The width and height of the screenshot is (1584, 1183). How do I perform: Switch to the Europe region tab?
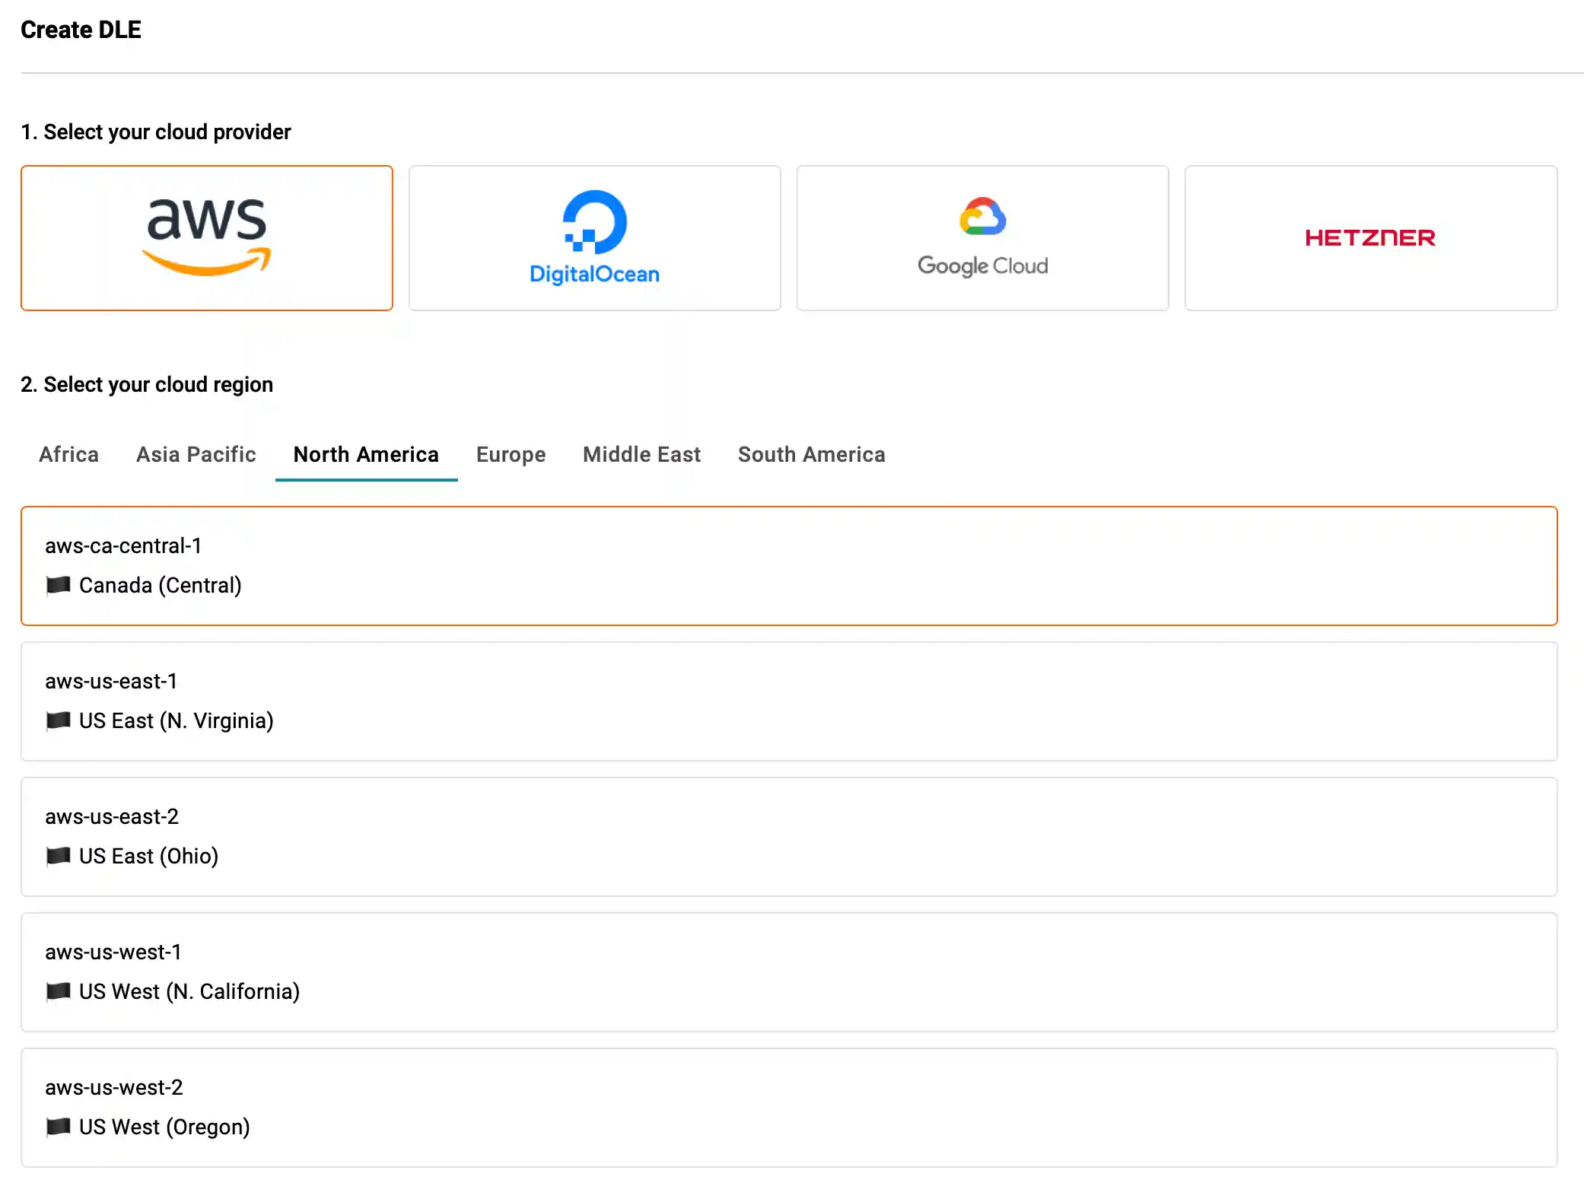point(511,454)
